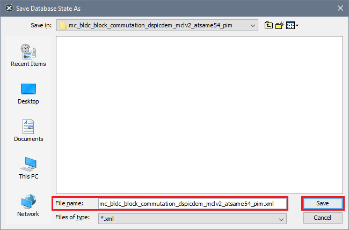Open the view menu list icon
349x230 pixels.
click(292, 25)
